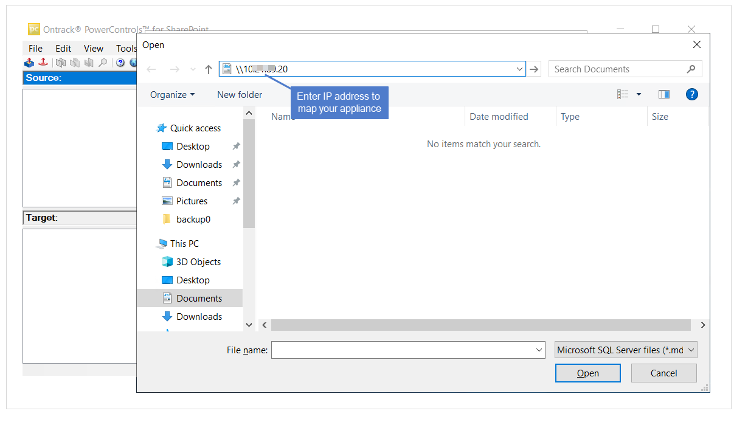Click the Target pane header
Viewport: 748px width, 422px height.
click(x=80, y=218)
